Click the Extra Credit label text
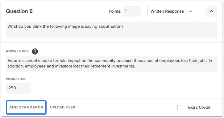Image resolution: width=224 pixels, height=118 pixels. click(x=199, y=107)
